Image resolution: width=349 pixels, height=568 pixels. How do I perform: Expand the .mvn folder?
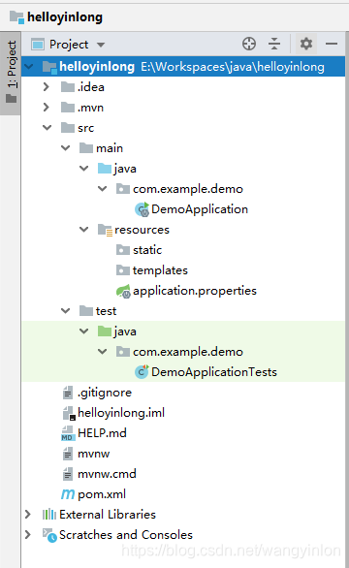click(46, 108)
